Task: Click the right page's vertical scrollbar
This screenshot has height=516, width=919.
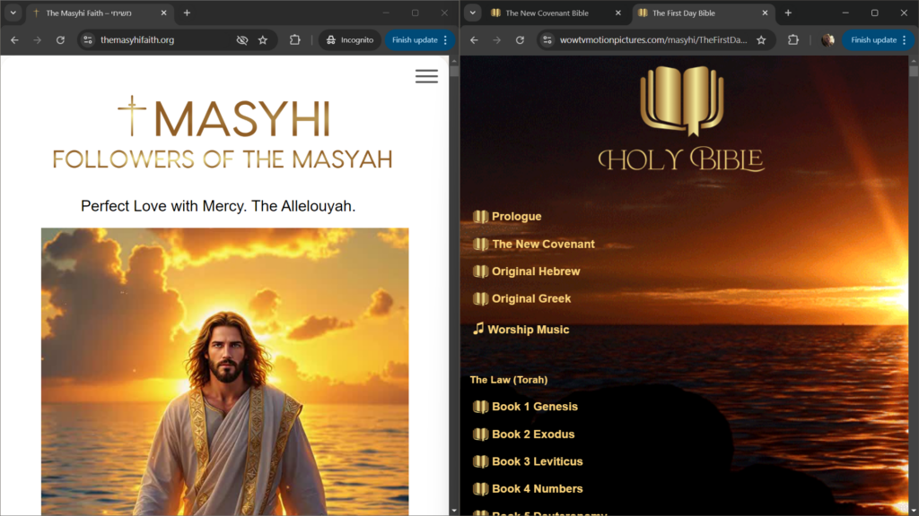Action: click(x=914, y=269)
